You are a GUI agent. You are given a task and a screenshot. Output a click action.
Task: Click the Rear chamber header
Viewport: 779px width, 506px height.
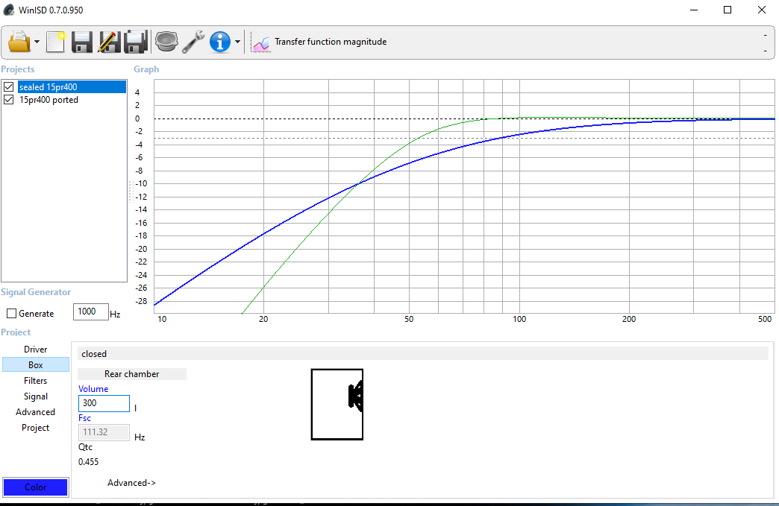tap(131, 374)
